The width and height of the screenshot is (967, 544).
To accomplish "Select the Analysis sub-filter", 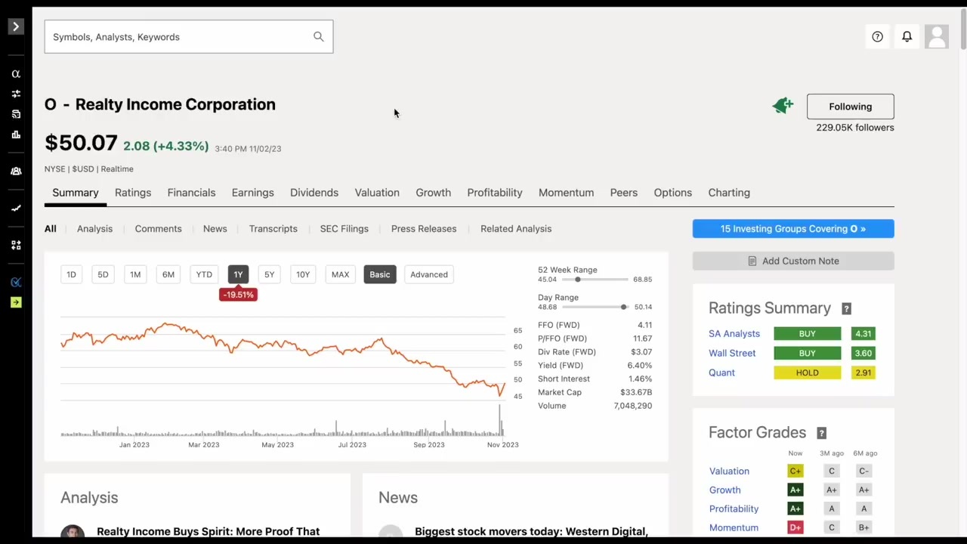I will point(94,229).
